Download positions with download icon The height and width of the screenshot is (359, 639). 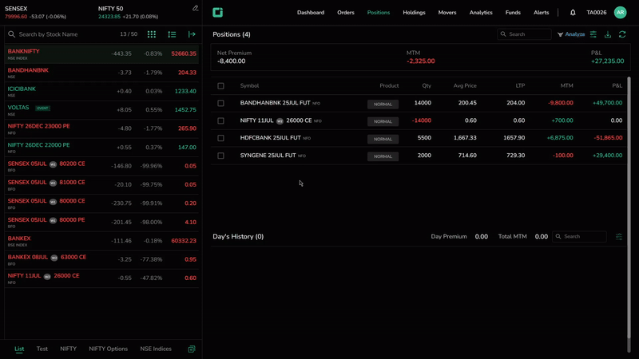click(x=608, y=34)
